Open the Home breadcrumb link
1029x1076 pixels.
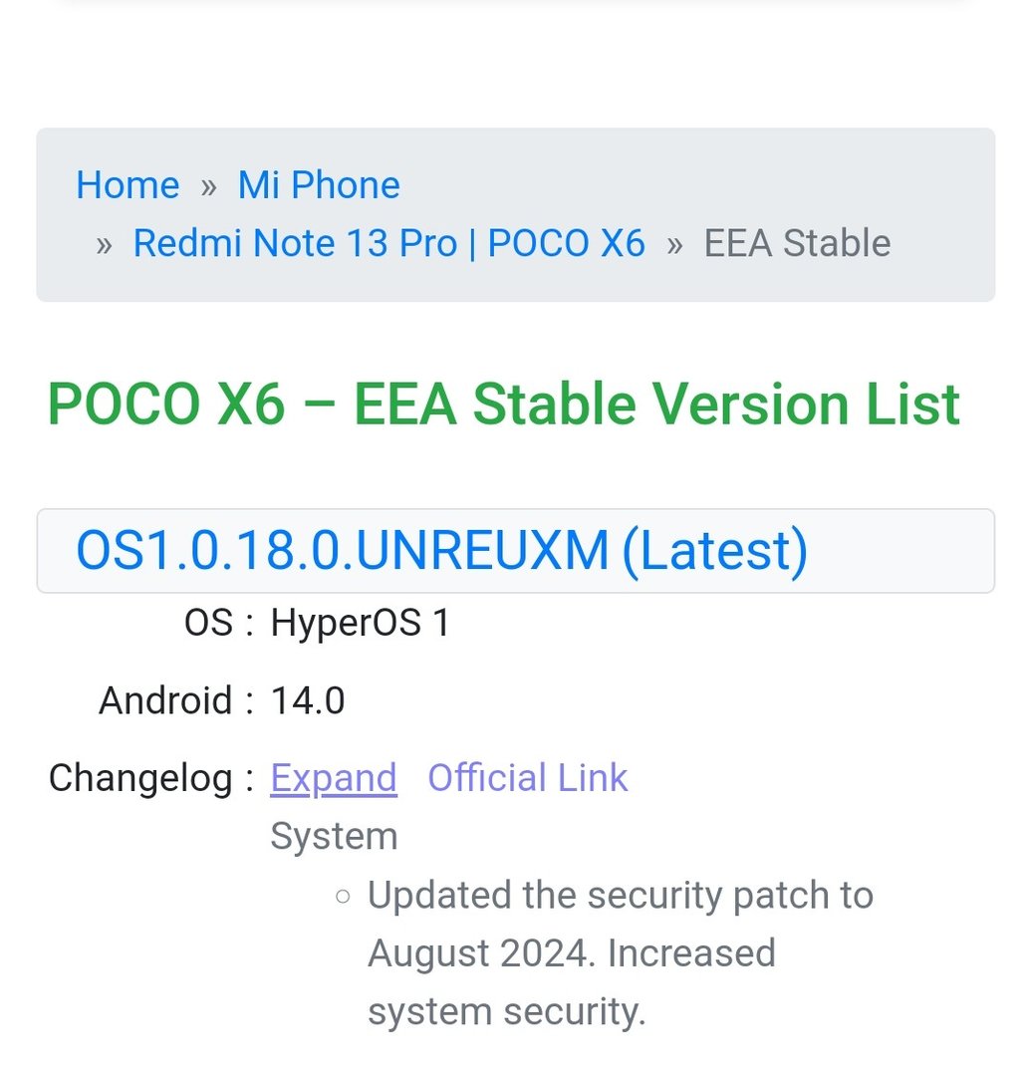pyautogui.click(x=128, y=185)
